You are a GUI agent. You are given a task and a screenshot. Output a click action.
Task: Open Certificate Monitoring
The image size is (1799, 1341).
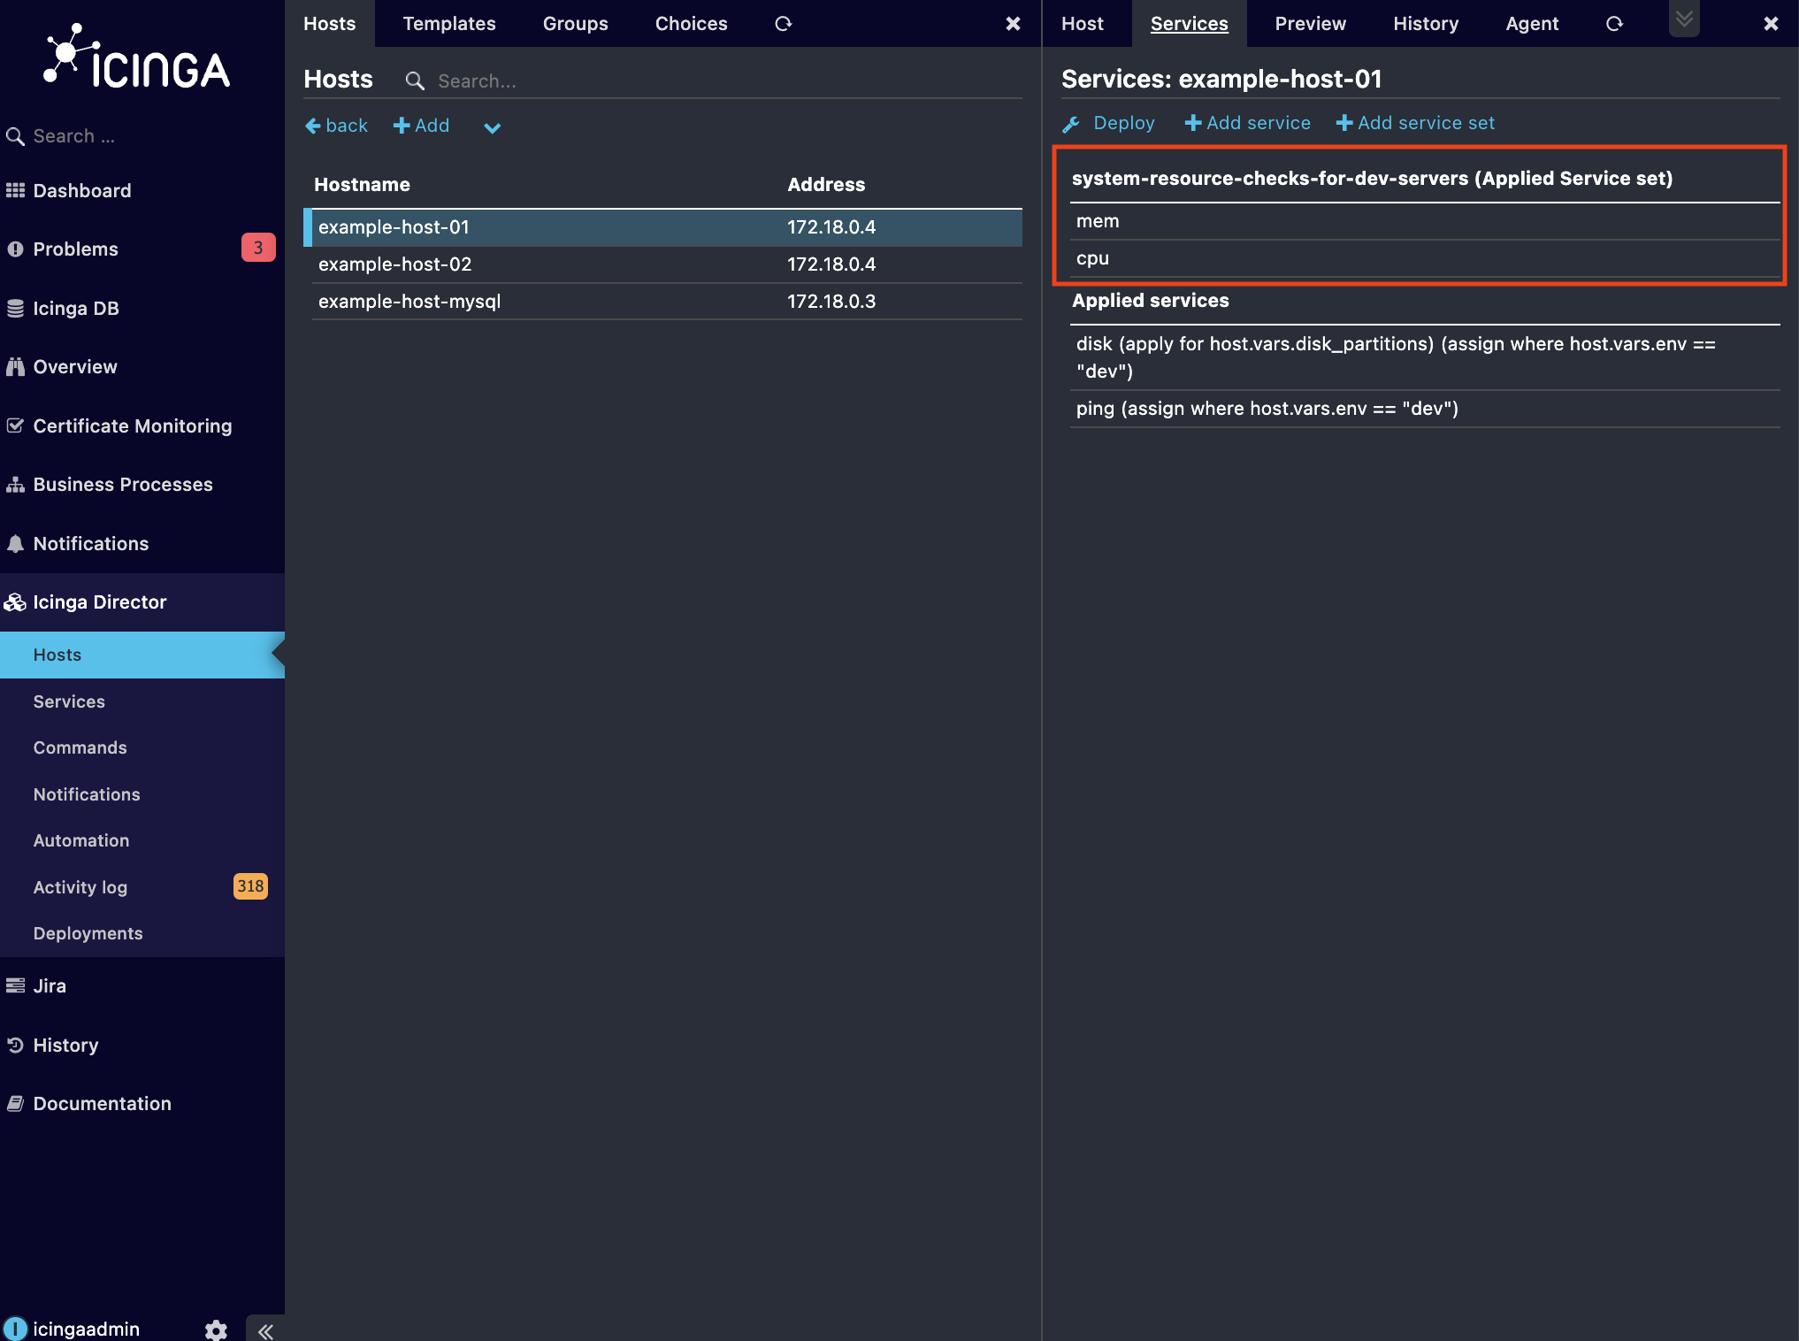132,425
